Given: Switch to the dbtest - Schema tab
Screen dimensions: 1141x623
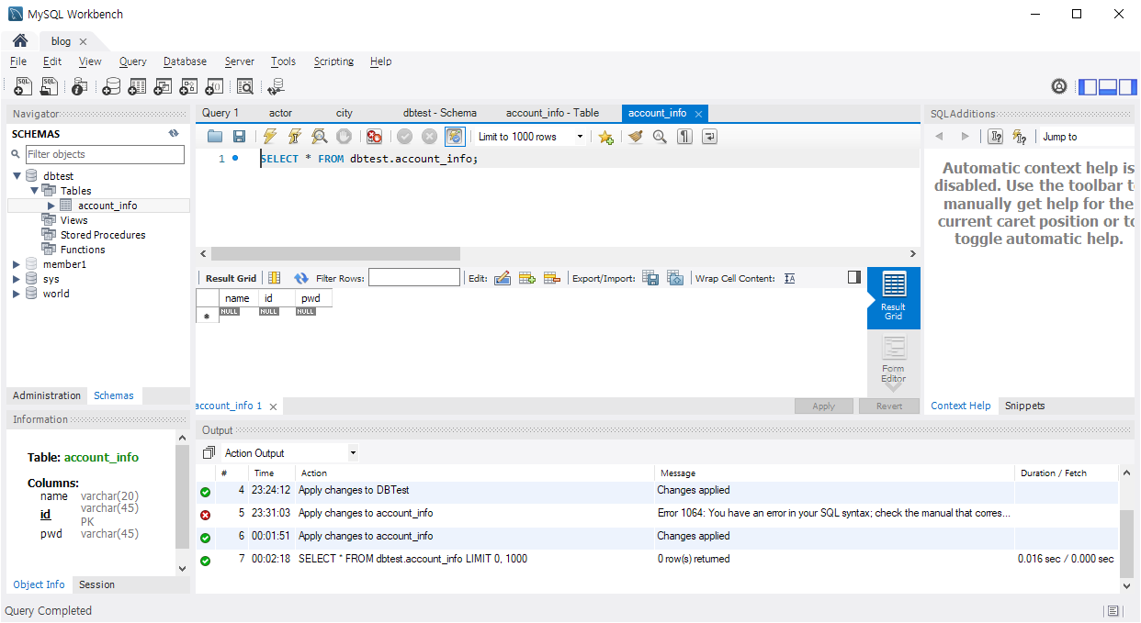Looking at the screenshot, I should coord(440,113).
